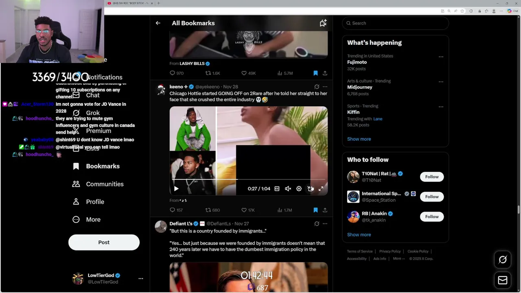Open more menu for Kiffin trend
521x293 pixels.
(441, 107)
